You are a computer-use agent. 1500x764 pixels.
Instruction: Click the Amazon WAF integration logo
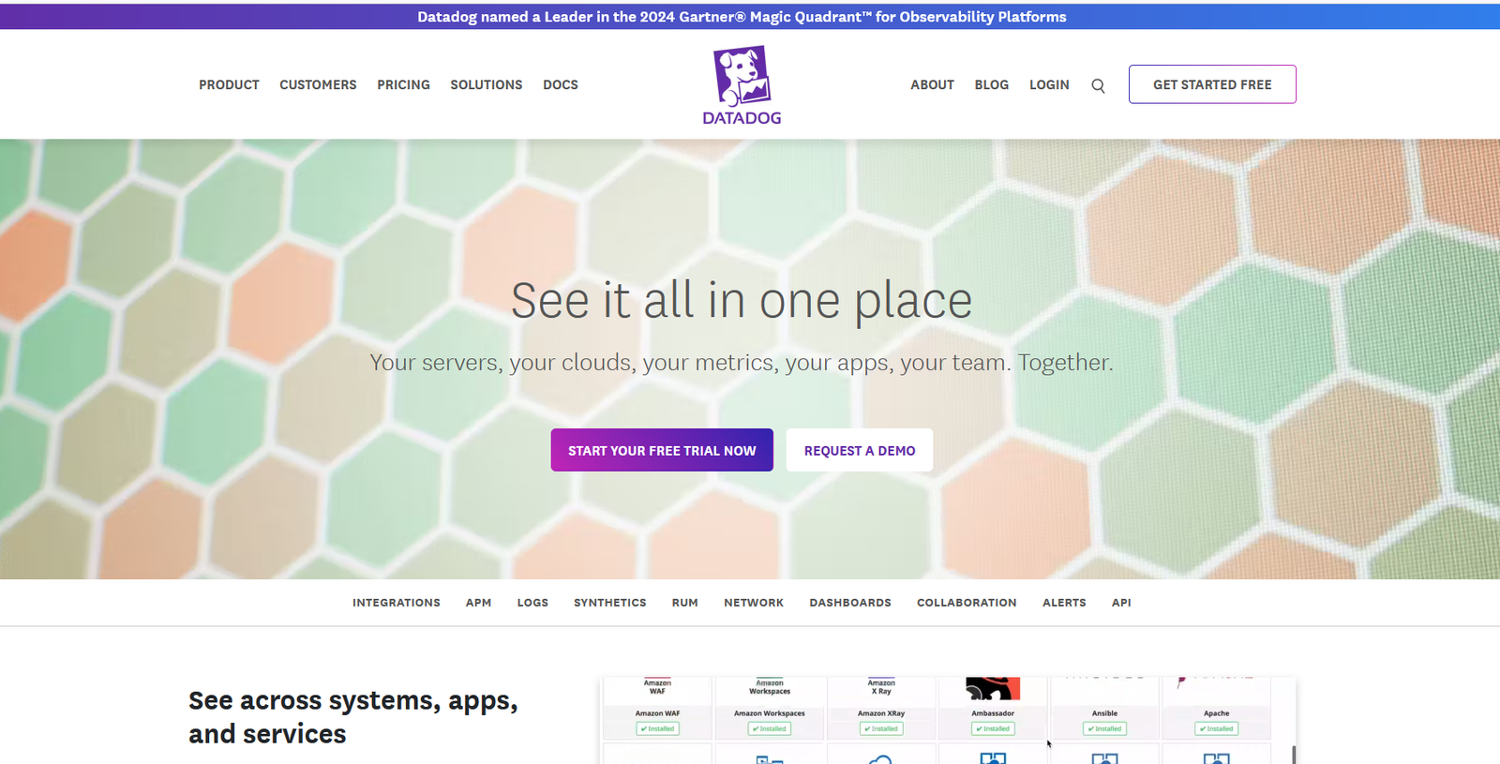coord(657,687)
